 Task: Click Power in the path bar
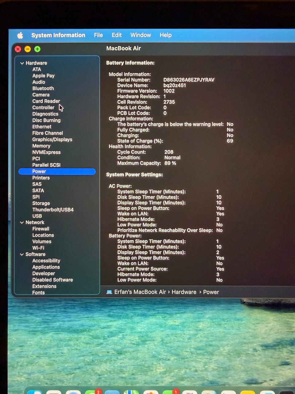(x=211, y=292)
